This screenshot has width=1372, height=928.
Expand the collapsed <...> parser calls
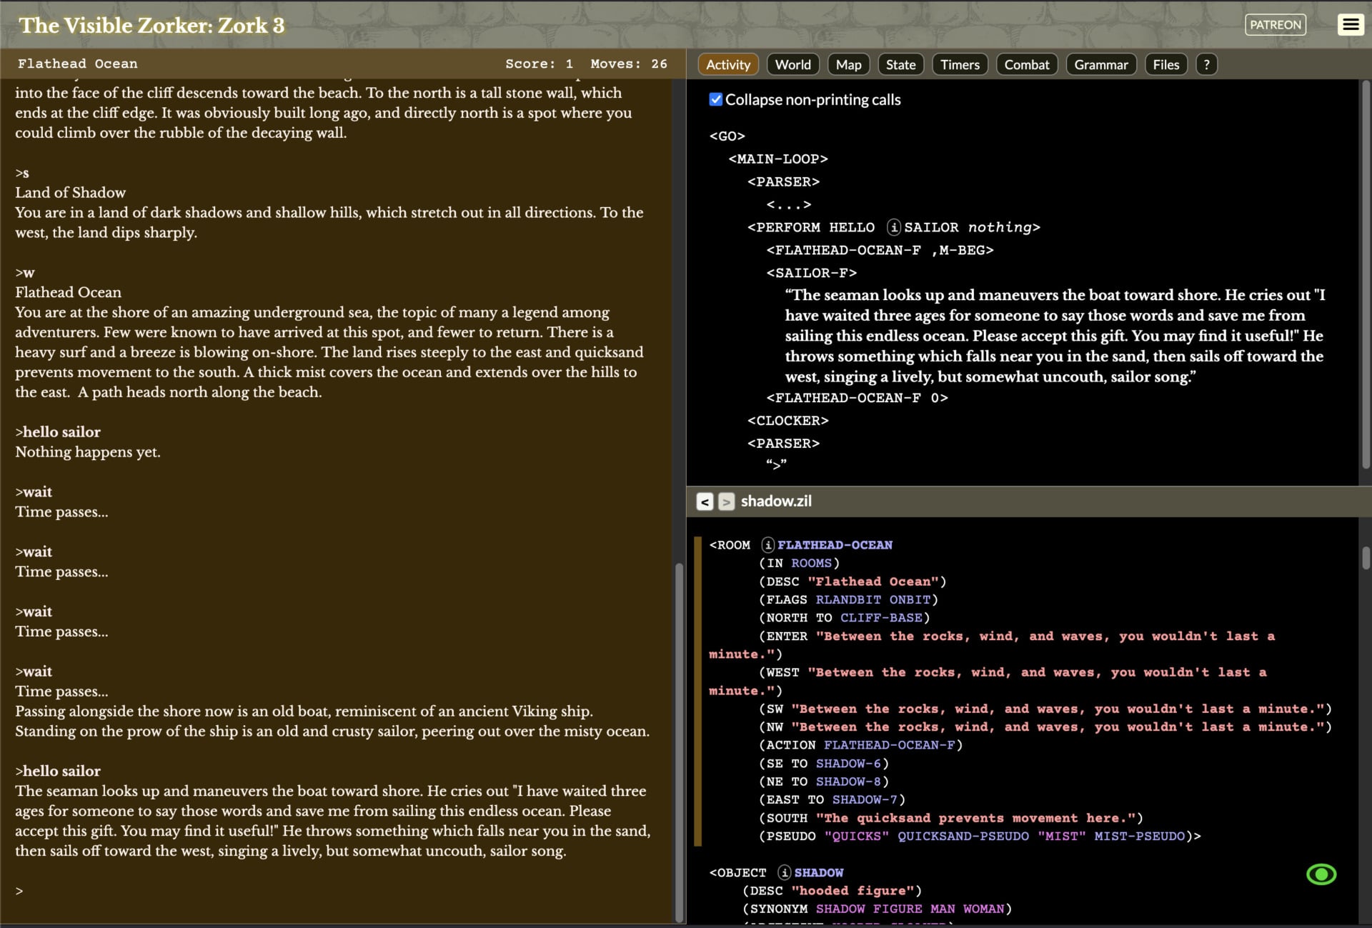click(x=788, y=205)
